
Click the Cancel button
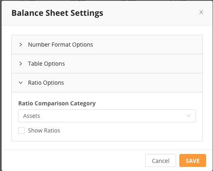[161, 160]
